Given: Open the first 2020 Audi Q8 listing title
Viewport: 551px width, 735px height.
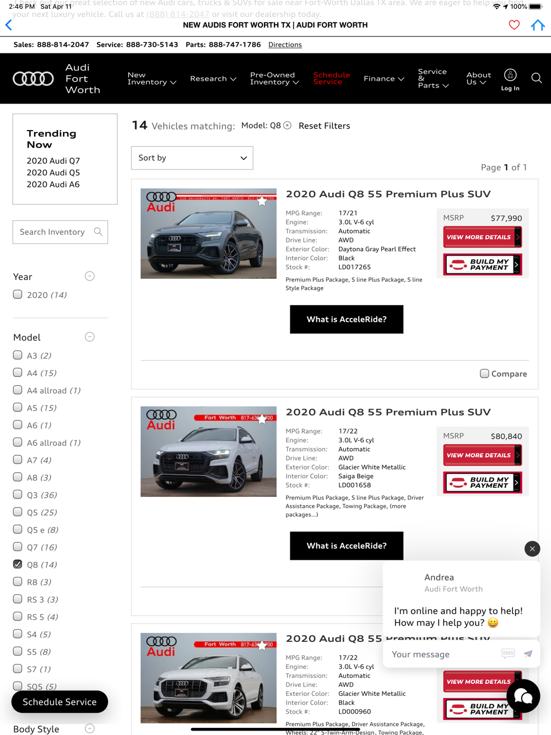Looking at the screenshot, I should point(388,194).
